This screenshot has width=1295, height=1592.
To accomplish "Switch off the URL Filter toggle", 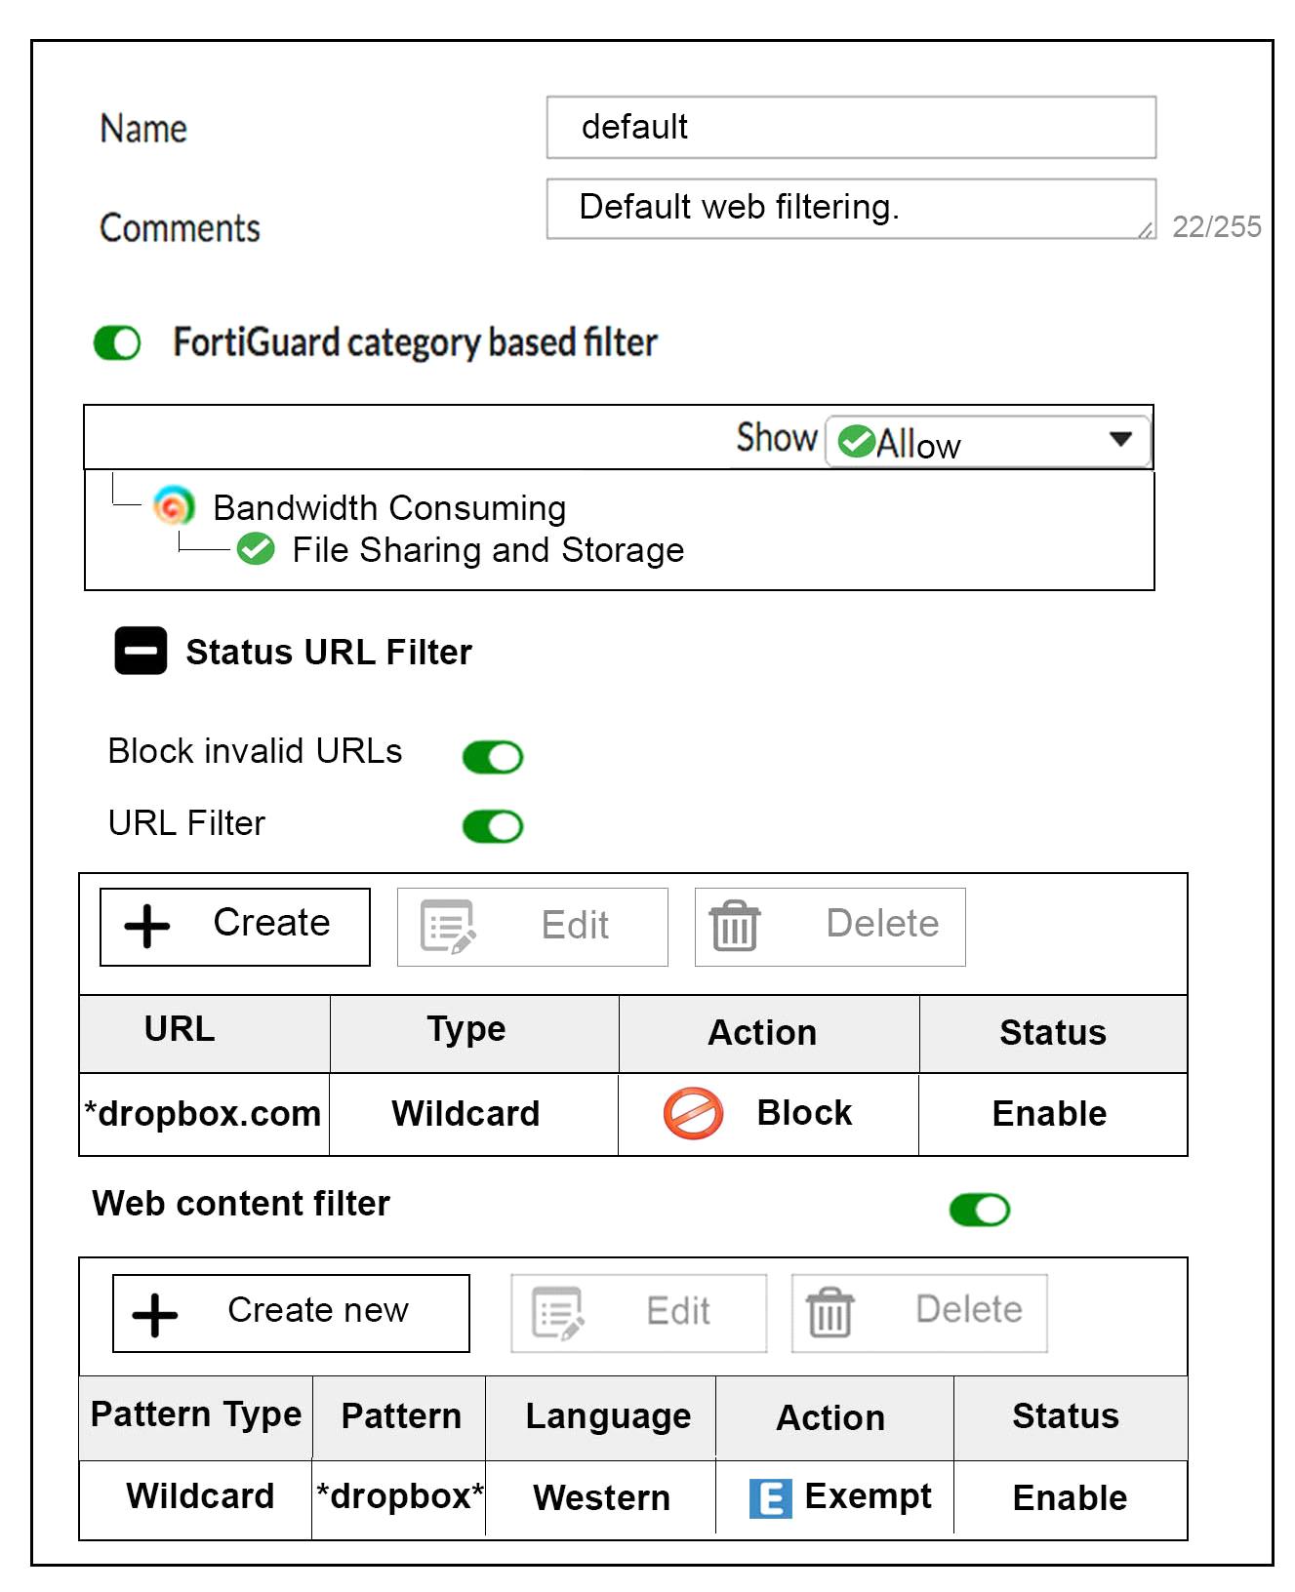I will pyautogui.click(x=493, y=826).
